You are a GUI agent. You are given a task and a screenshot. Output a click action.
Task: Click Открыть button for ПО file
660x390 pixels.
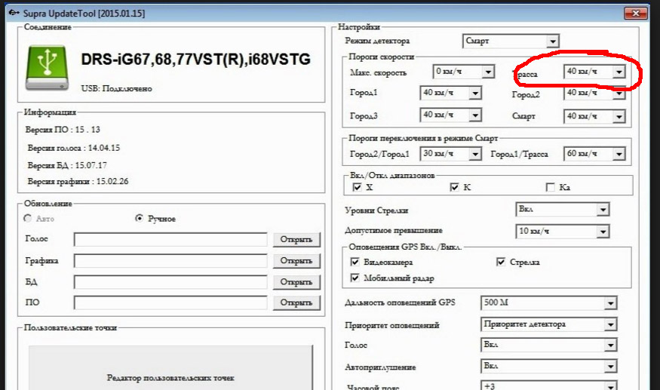click(x=296, y=302)
